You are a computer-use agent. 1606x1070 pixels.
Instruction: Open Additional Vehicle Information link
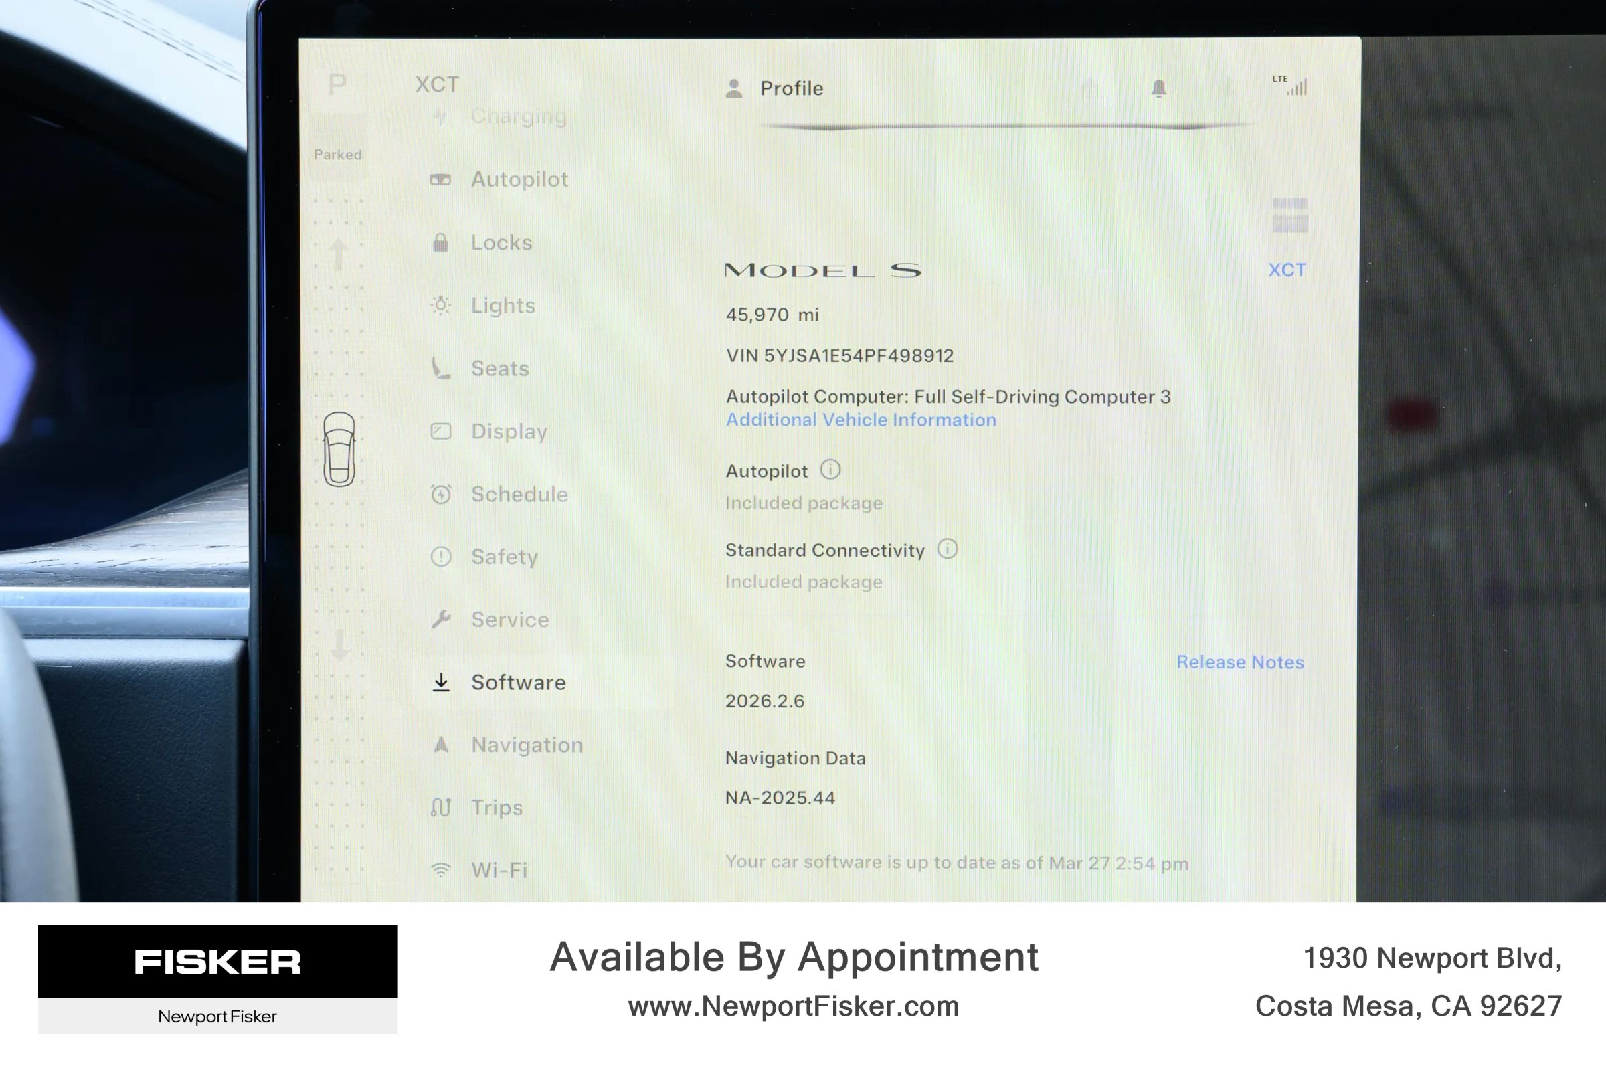tap(861, 420)
